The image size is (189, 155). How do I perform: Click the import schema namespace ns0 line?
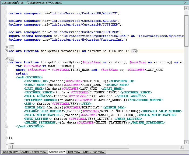[x=96, y=36]
